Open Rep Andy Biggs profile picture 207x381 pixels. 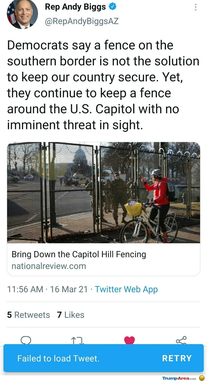click(x=22, y=14)
